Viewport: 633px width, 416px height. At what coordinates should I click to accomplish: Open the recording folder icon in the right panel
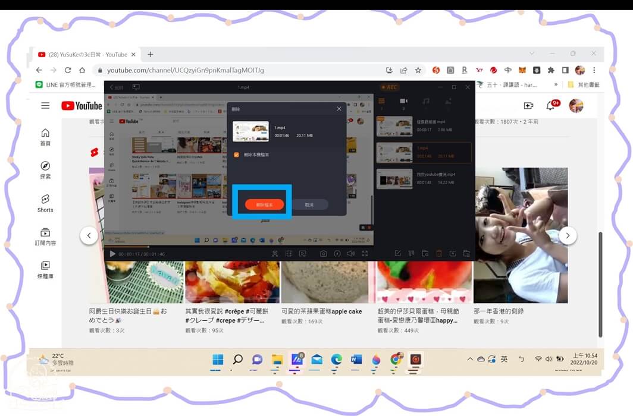(x=425, y=253)
